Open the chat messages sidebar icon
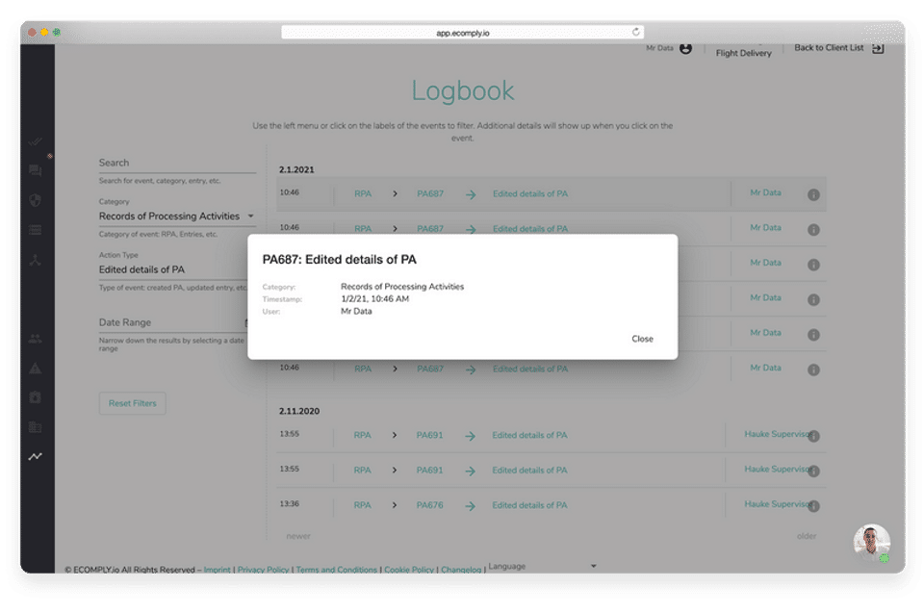This screenshot has width=924, height=612. pos(36,171)
